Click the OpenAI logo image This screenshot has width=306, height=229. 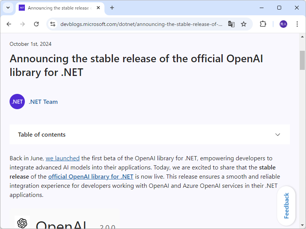22,222
